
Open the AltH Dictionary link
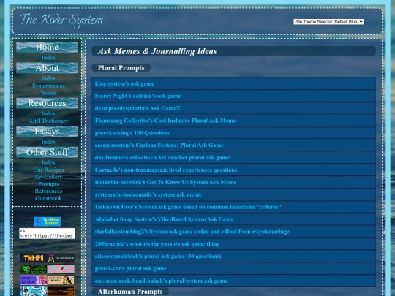tap(48, 121)
